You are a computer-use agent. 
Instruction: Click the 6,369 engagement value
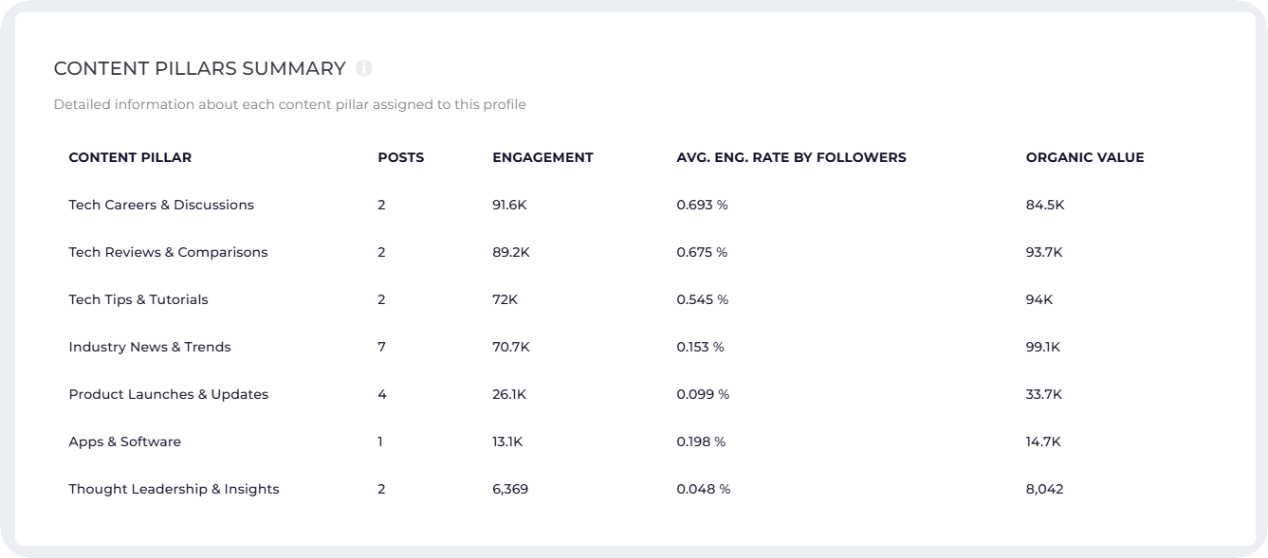(x=510, y=489)
